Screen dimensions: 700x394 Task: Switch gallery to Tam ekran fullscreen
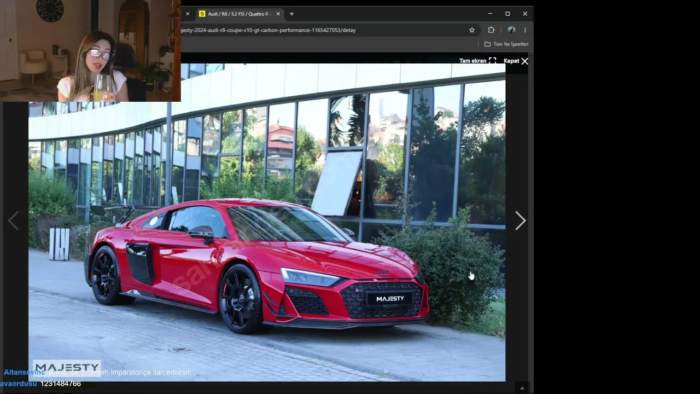(477, 61)
